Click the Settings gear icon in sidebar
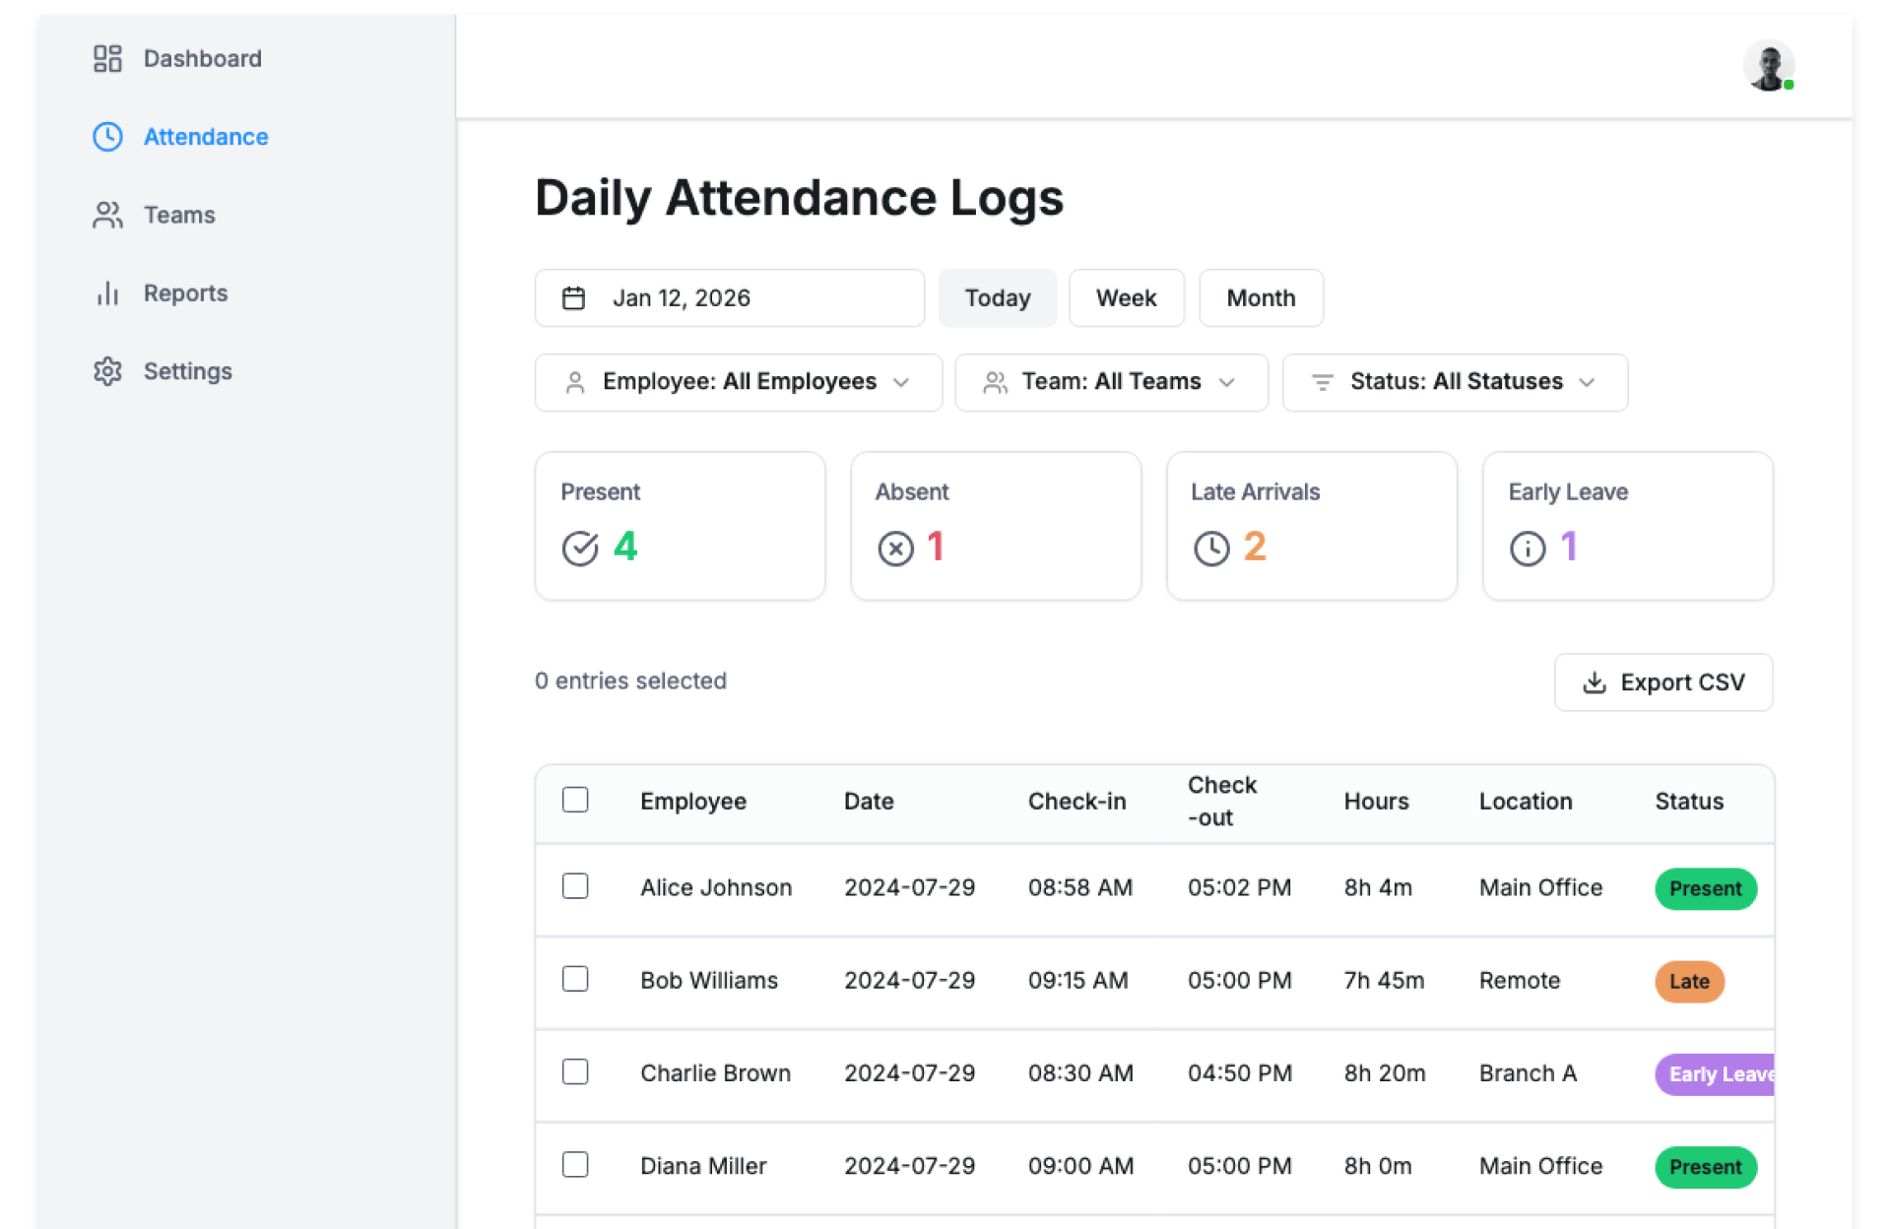Image resolution: width=1891 pixels, height=1229 pixels. (107, 371)
